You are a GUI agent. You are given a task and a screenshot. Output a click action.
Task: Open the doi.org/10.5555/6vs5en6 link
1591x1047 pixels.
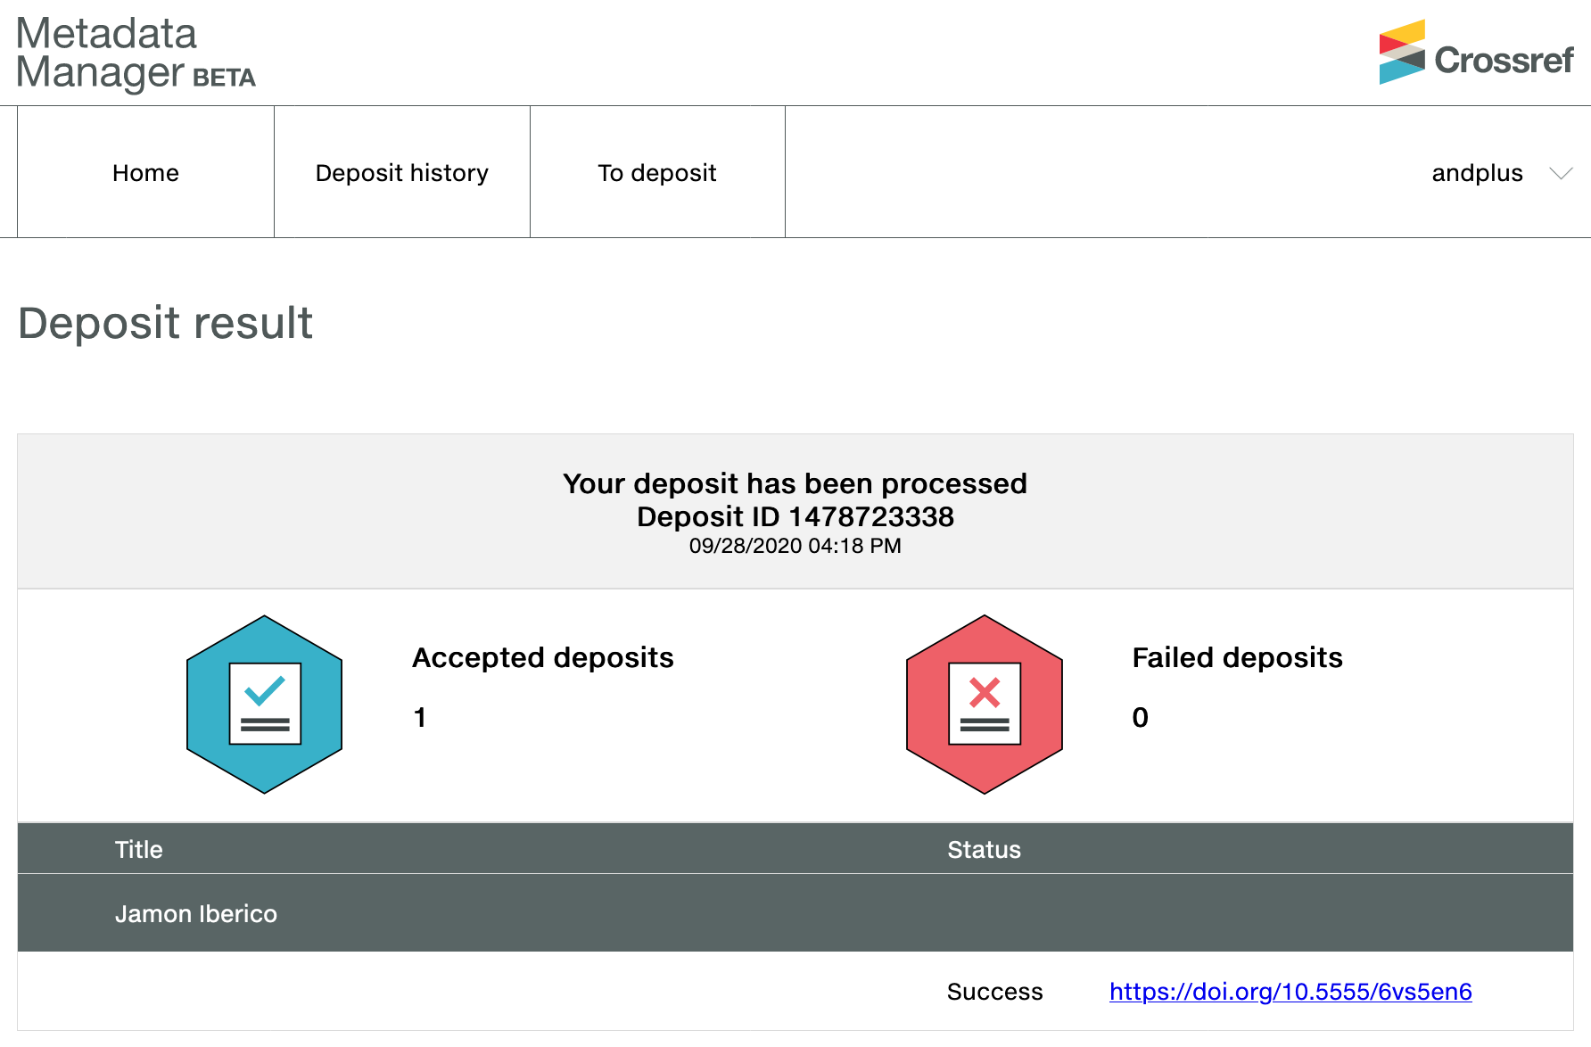[1290, 992]
